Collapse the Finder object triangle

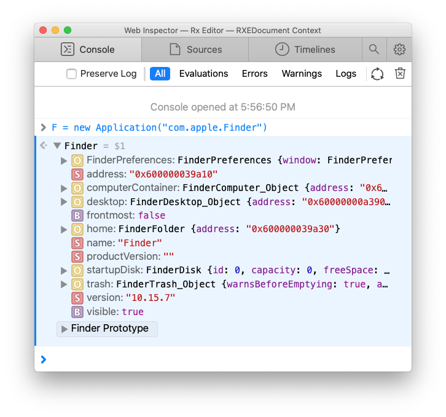click(x=57, y=146)
